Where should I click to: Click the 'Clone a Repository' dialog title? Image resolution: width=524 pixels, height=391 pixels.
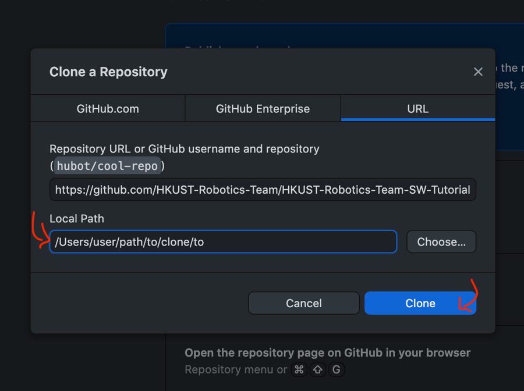click(108, 72)
